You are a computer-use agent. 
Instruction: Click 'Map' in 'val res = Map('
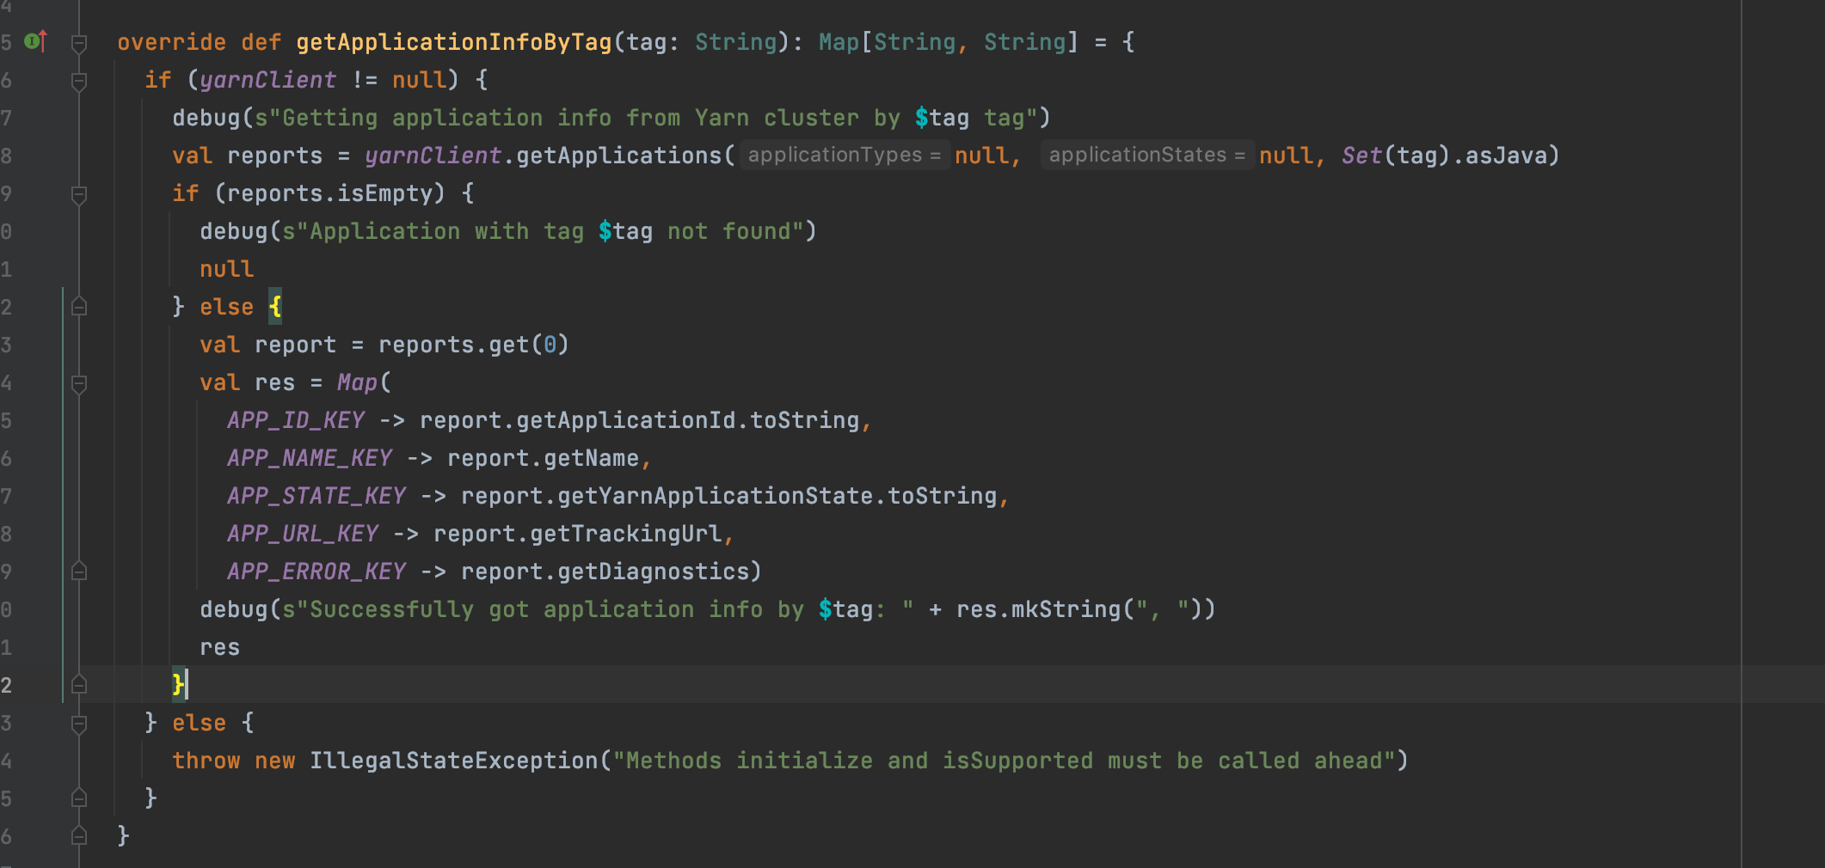coord(357,382)
